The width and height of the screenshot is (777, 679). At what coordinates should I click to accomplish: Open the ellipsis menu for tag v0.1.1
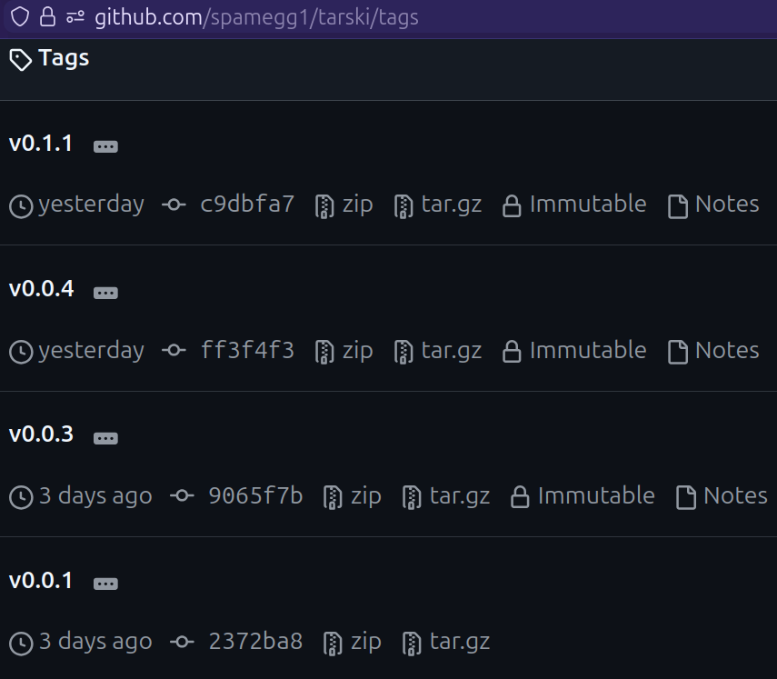coord(105,145)
